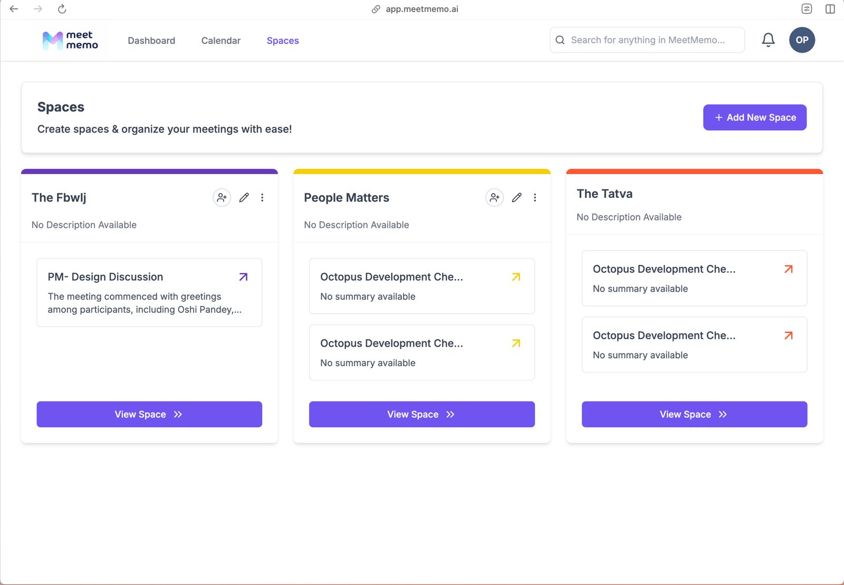Expand View Space chevron on The Tatva

coord(723,414)
